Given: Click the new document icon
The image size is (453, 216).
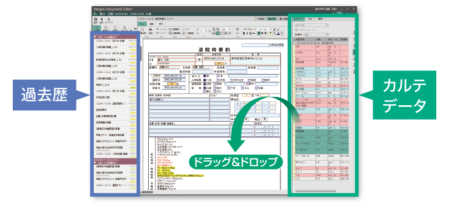Looking at the screenshot, I should 143,29.
